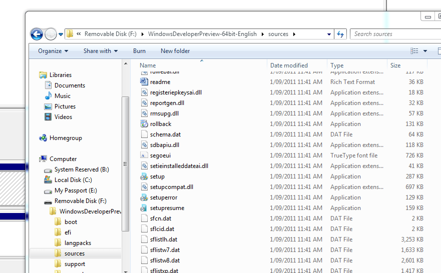Image resolution: width=441 pixels, height=273 pixels.
Task: Click the Change your view icon
Action: coord(414,51)
